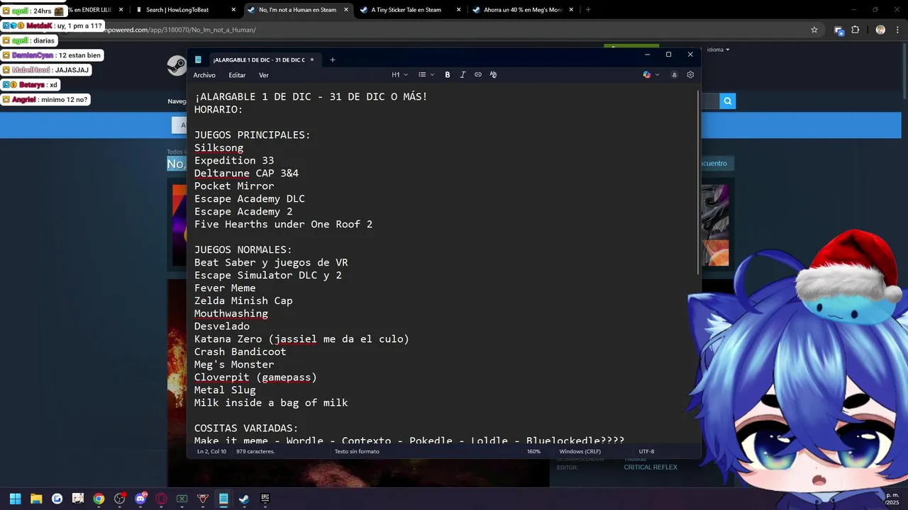Open Discord from taskbar

(140, 499)
